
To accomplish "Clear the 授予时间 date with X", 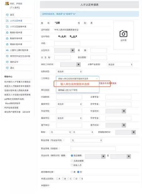I will (x=124, y=125).
